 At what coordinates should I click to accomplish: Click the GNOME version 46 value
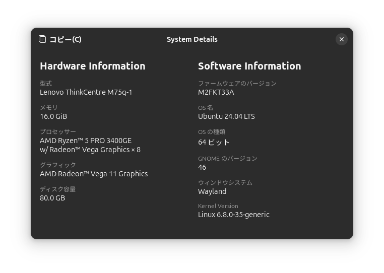point(202,167)
